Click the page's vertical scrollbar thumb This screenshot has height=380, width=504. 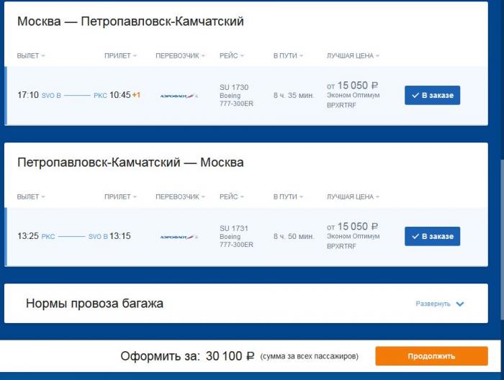(502, 240)
